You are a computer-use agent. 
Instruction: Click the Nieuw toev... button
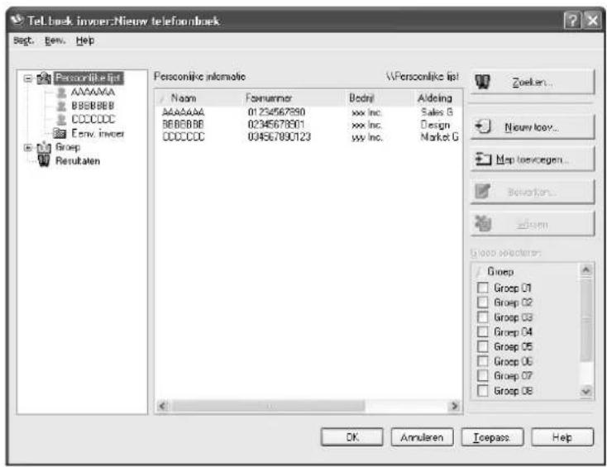pos(533,126)
